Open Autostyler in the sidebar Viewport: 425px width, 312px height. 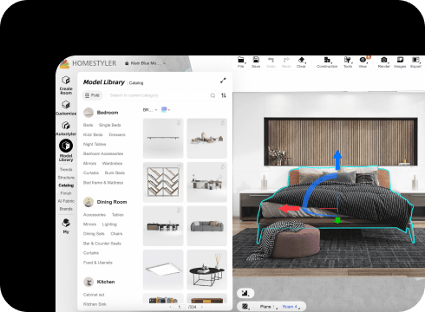(66, 128)
